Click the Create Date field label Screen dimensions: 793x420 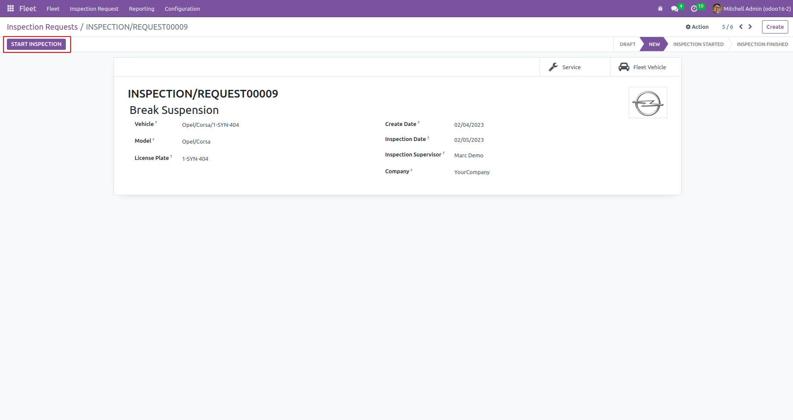coord(401,124)
